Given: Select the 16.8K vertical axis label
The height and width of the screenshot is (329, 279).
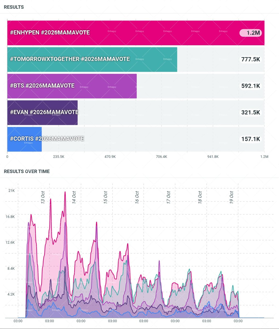Looking at the screenshot, I should (10, 217).
